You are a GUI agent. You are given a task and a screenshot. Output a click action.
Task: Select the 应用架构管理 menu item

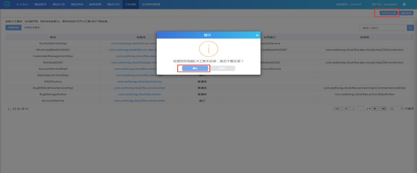pyautogui.click(x=151, y=4)
